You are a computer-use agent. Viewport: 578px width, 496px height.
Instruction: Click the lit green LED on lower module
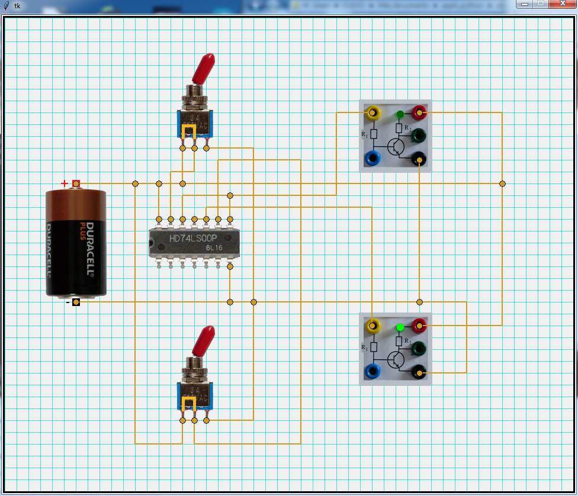(x=400, y=327)
